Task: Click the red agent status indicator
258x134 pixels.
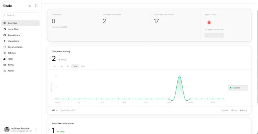Action: [209, 22]
